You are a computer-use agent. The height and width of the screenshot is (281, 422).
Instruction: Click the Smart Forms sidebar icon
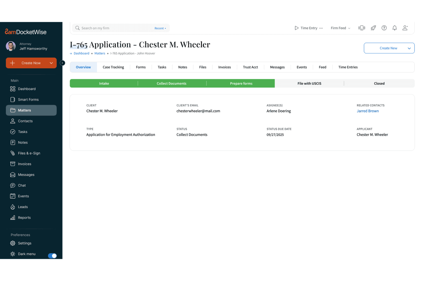tap(13, 100)
